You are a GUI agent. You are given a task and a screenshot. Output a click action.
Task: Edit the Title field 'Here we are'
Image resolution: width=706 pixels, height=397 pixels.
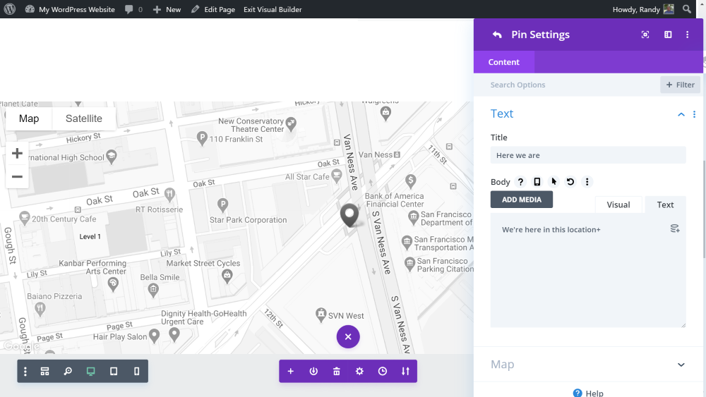coord(588,155)
